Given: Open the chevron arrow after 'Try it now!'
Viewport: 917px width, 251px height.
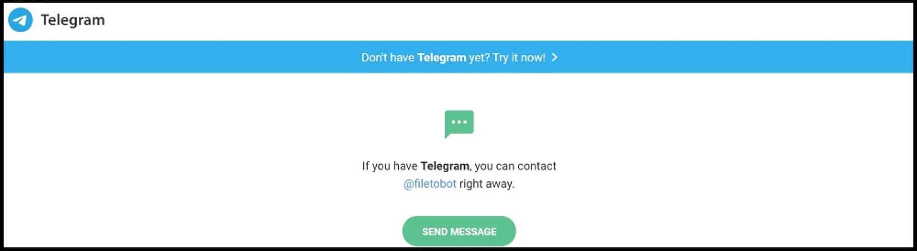Looking at the screenshot, I should 554,57.
